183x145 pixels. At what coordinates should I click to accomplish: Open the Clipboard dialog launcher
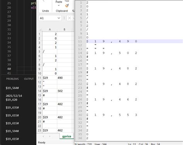click(73, 11)
